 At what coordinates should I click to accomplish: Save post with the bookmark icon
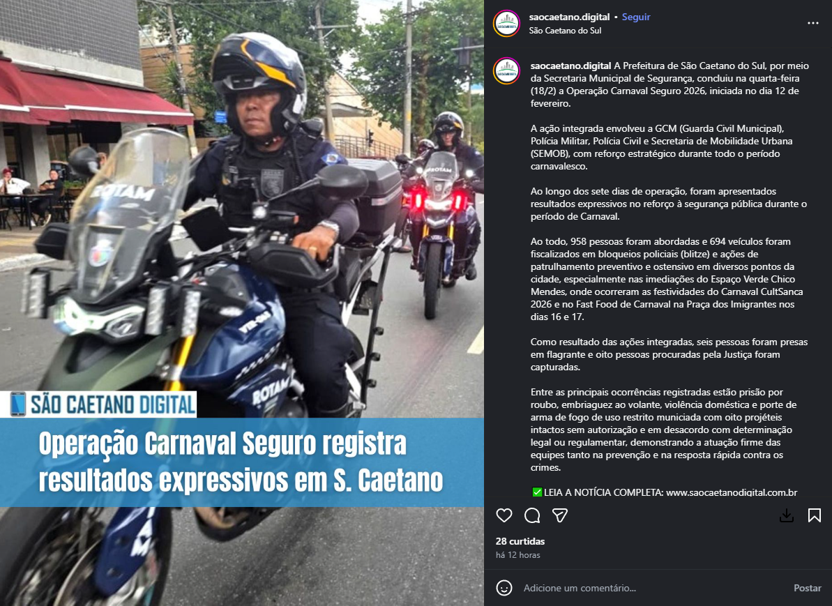tap(815, 515)
